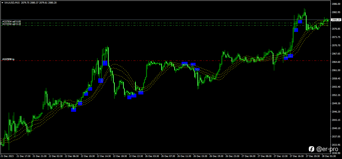Image resolution: width=342 pixels, height=159 pixels.
Task: Click the 2064.60 price axis label
Action: pyautogui.click(x=336, y=62)
